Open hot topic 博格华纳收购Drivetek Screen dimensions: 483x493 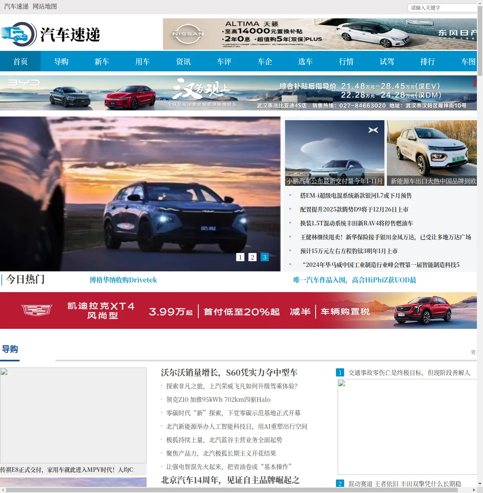123,280
